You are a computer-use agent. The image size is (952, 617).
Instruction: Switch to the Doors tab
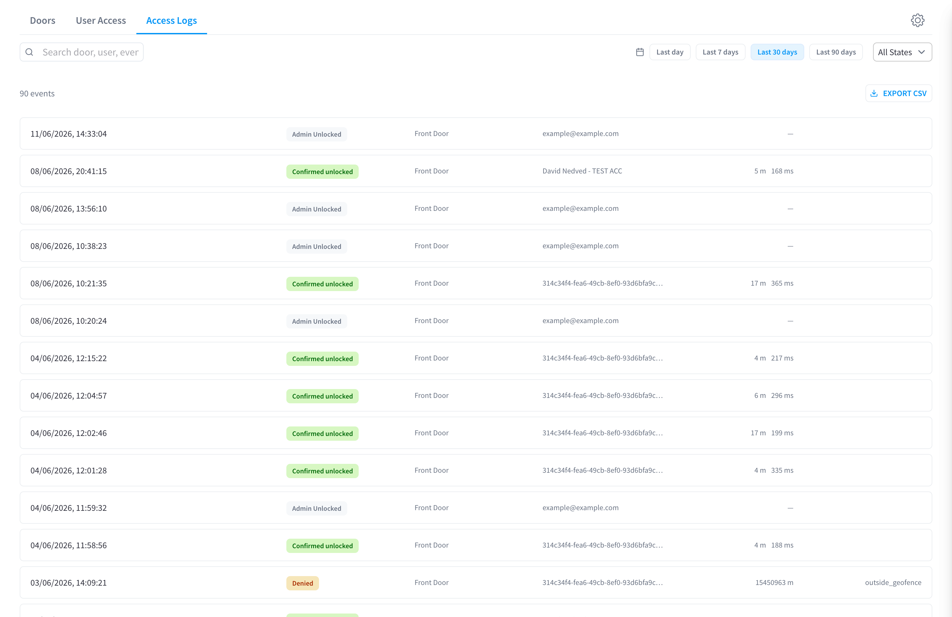pos(43,20)
